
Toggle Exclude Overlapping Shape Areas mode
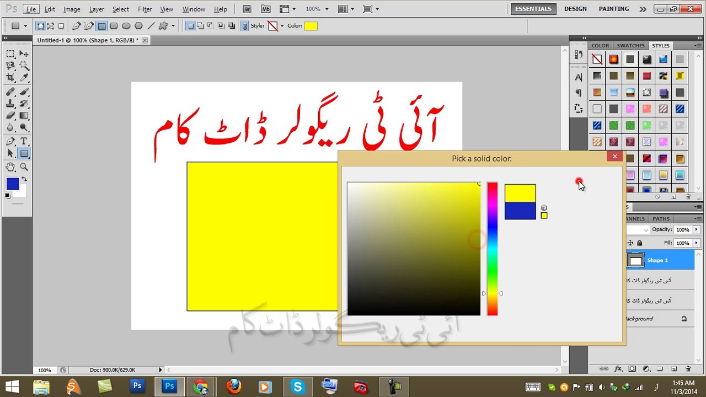[232, 26]
